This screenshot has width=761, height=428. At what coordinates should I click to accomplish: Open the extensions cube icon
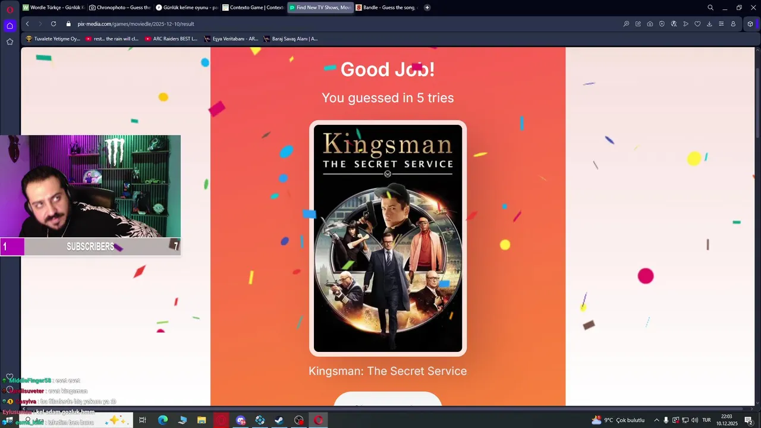[x=750, y=24]
